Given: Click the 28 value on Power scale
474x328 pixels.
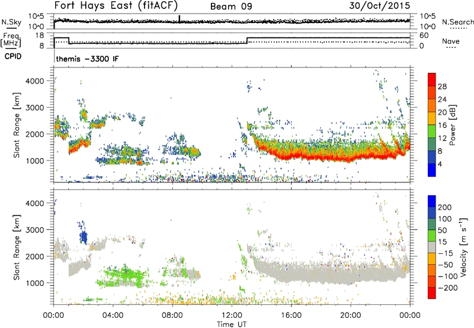Looking at the screenshot, I should coord(442,86).
